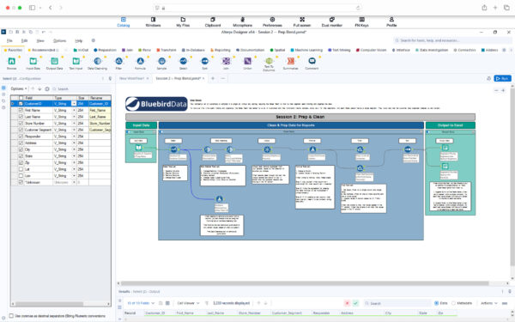Open the type dropdown for City
The image size is (515, 322).
pyautogui.click(x=74, y=149)
